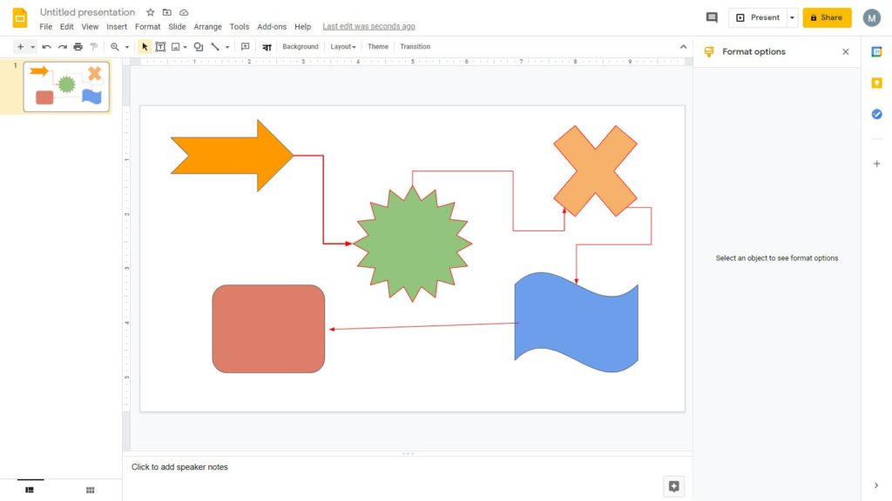
Task: Click the get add-ons plus icon
Action: click(x=876, y=164)
